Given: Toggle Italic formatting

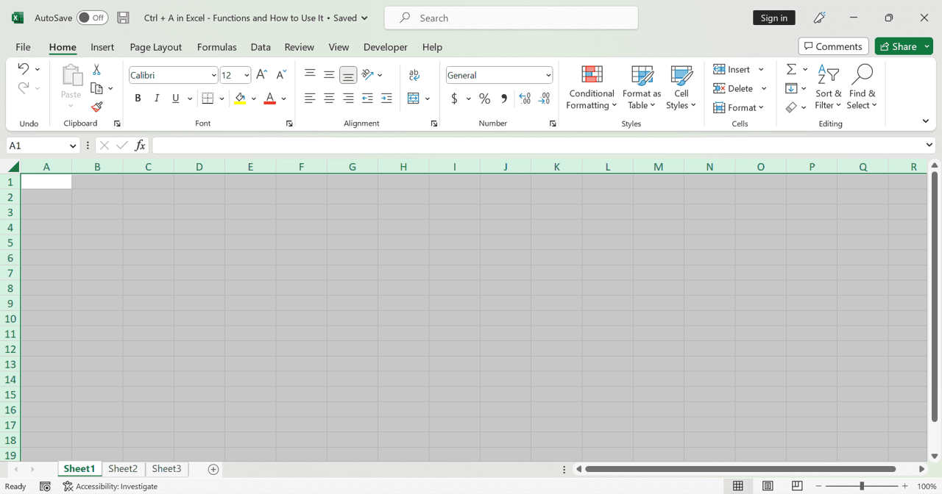Looking at the screenshot, I should [157, 98].
